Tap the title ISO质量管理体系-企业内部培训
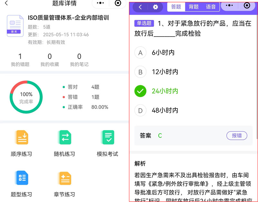The width and height of the screenshot is (258, 204). pos(68,18)
